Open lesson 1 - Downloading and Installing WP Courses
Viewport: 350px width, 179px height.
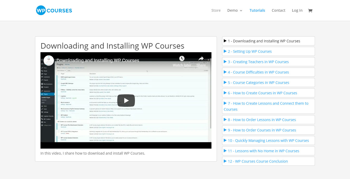tap(269, 41)
